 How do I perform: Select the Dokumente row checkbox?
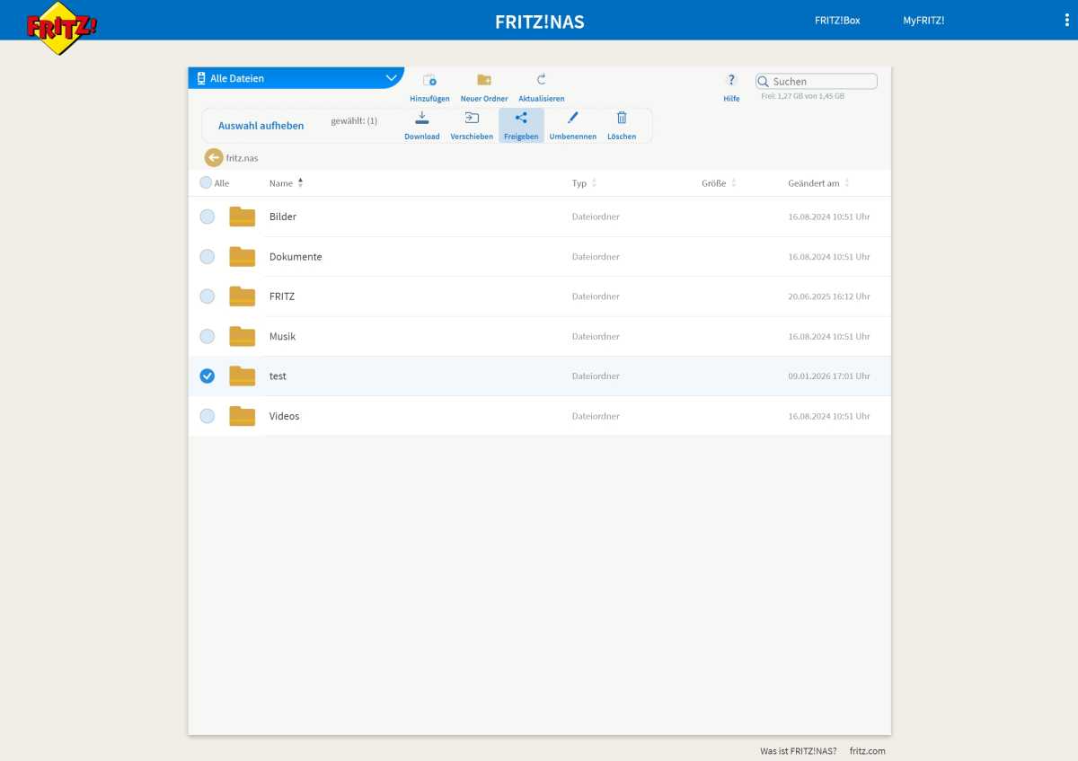(207, 256)
